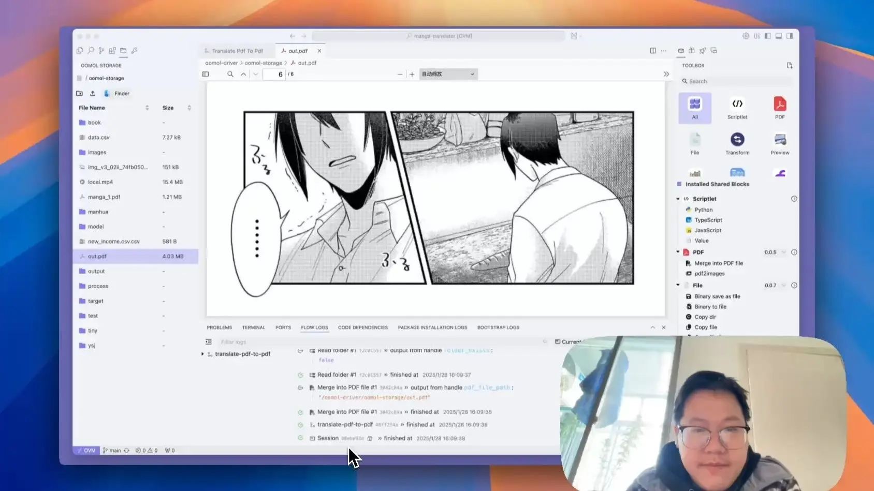The width and height of the screenshot is (874, 491).
Task: Select new_income.csv.csv file
Action: tap(135, 242)
